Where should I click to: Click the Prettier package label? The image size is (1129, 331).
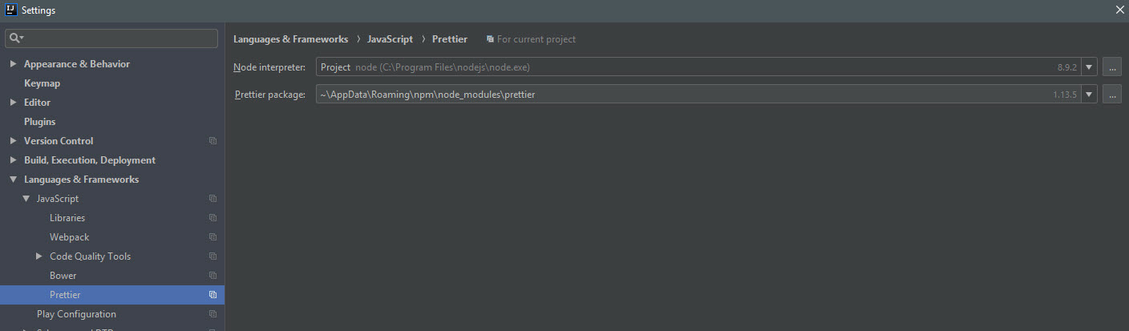pos(269,95)
